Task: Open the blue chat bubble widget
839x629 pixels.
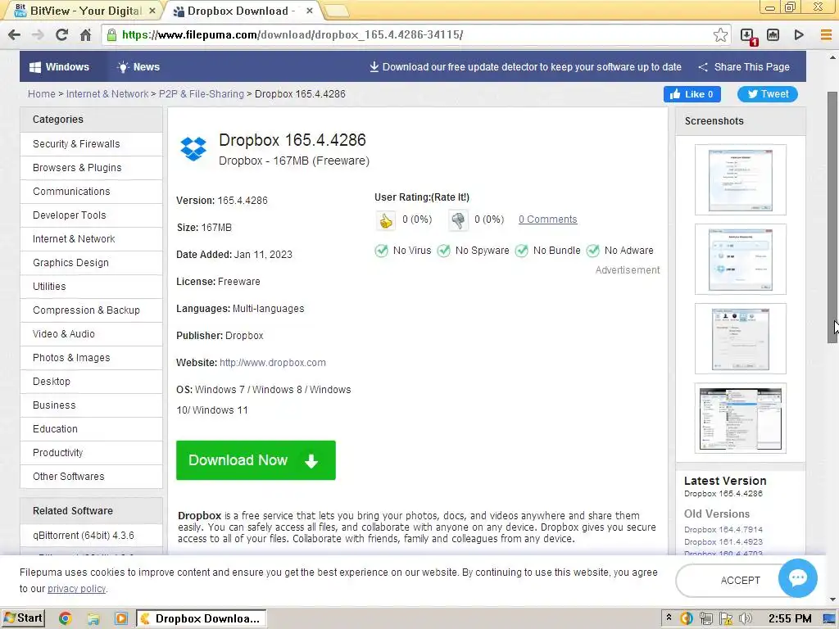Action: 797,577
